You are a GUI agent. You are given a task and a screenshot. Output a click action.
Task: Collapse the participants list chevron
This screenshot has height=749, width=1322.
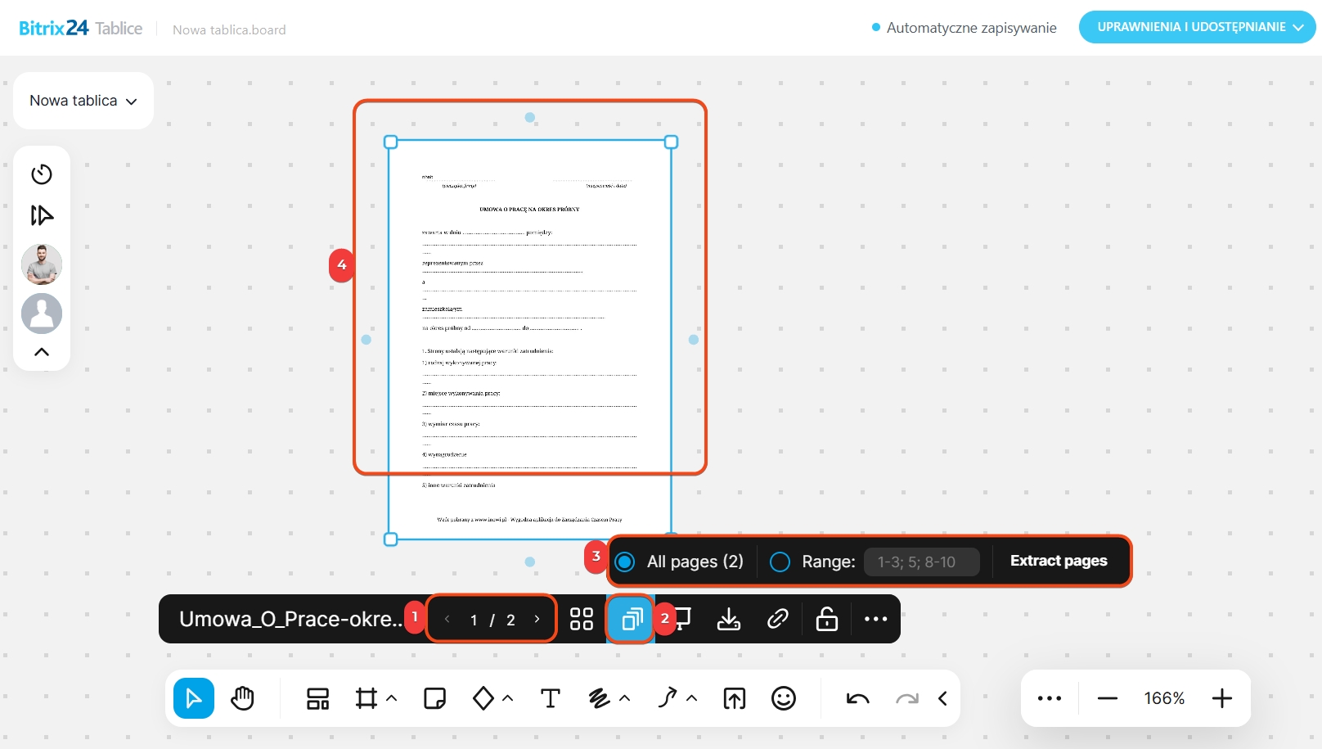(x=42, y=352)
